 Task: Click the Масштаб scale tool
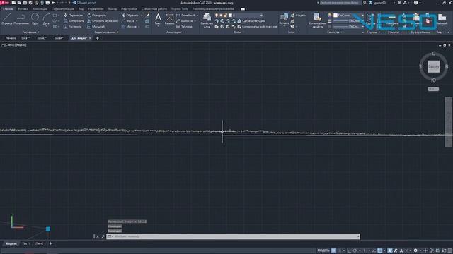(96, 27)
